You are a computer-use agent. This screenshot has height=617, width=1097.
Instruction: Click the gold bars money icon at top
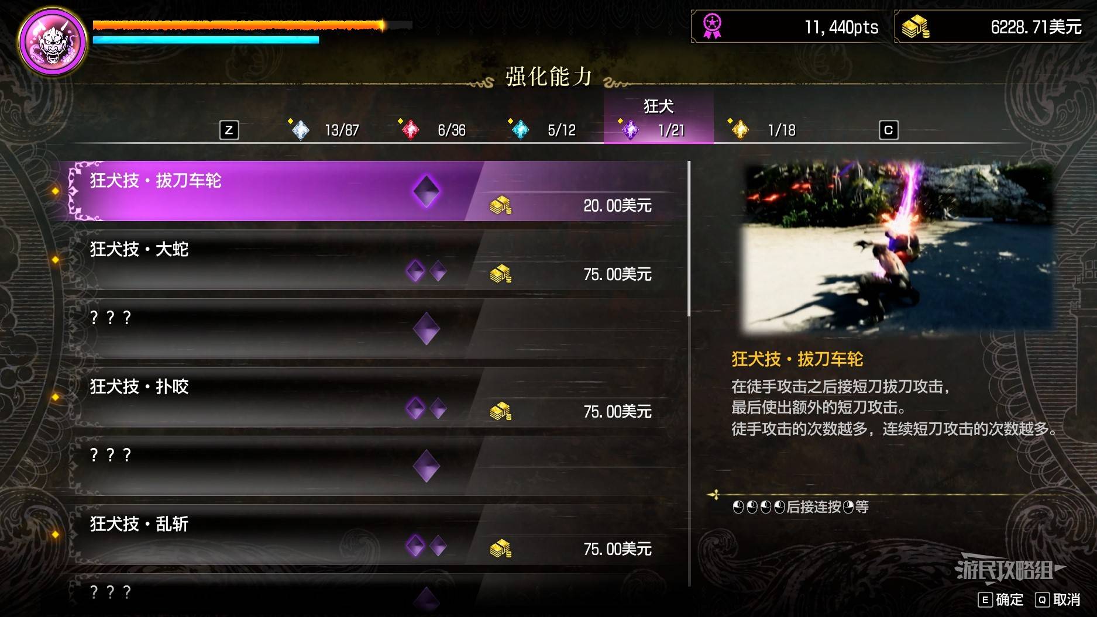click(x=916, y=27)
